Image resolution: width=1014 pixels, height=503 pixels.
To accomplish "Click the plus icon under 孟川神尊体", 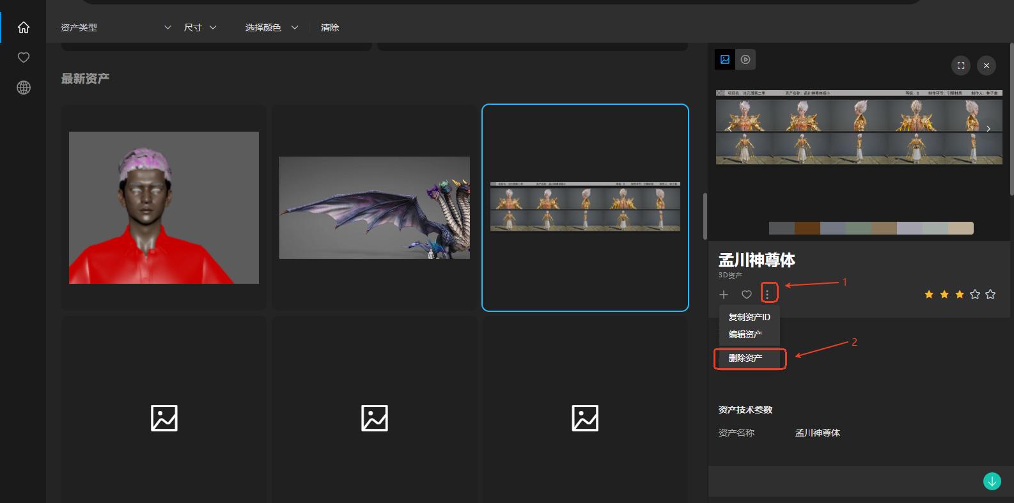I will [724, 295].
